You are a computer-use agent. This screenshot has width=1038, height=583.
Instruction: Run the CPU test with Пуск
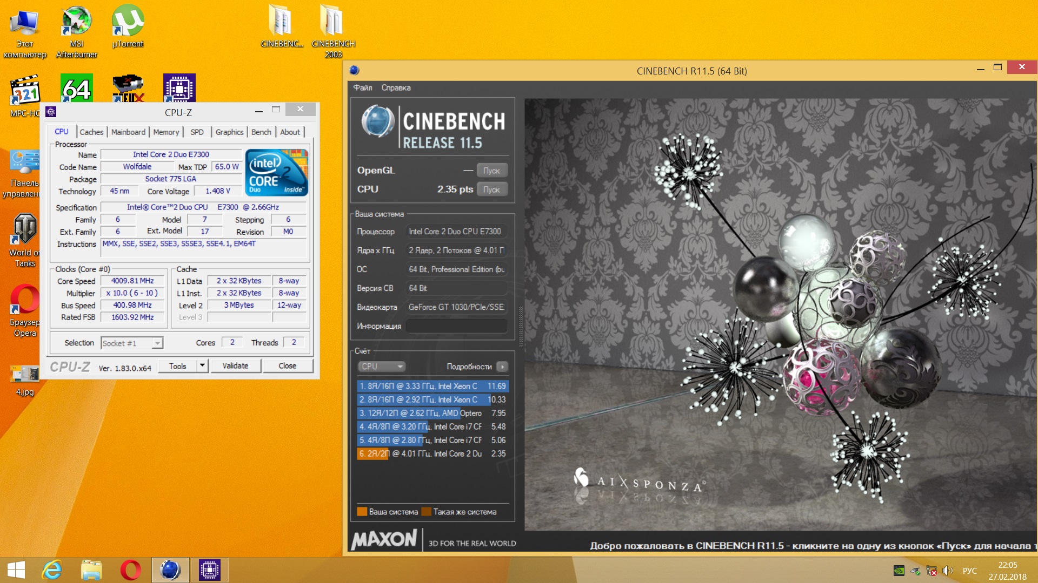click(492, 189)
